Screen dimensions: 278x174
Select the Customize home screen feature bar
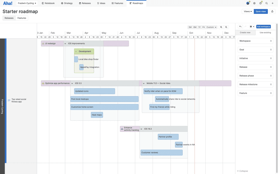coord(105,107)
